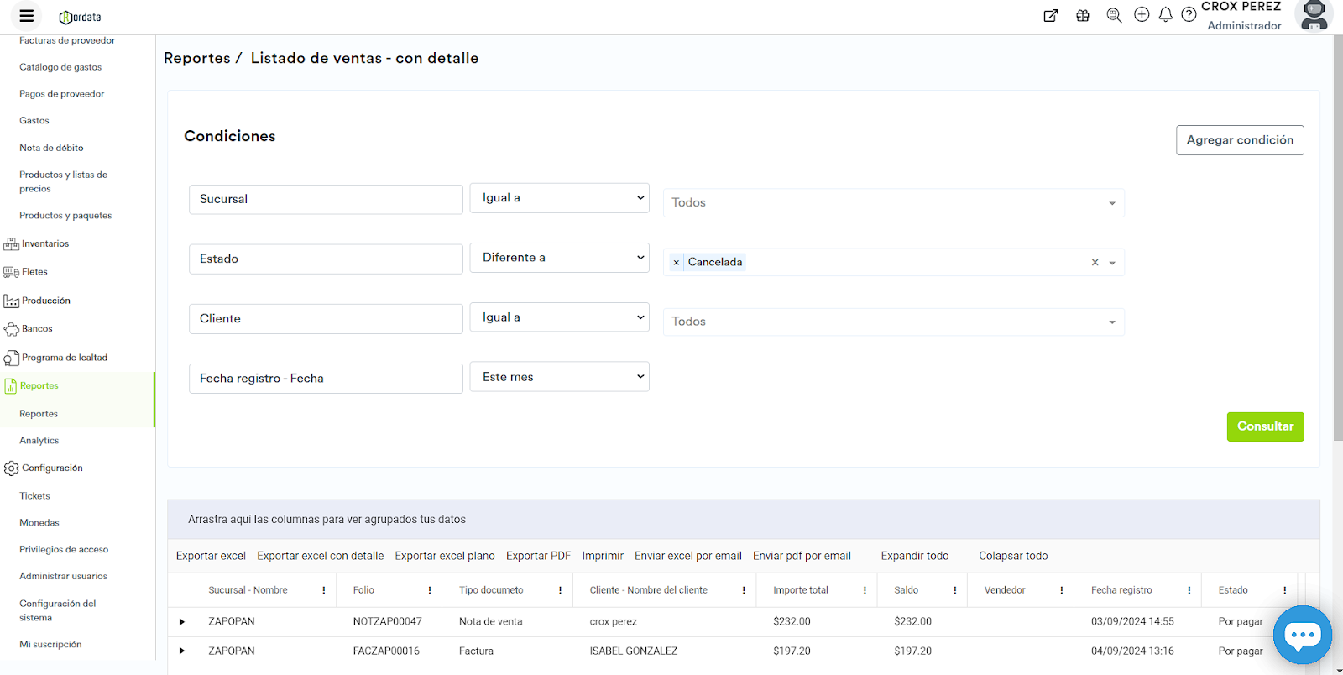Open the help question mark icon
The width and height of the screenshot is (1343, 675).
1189,15
